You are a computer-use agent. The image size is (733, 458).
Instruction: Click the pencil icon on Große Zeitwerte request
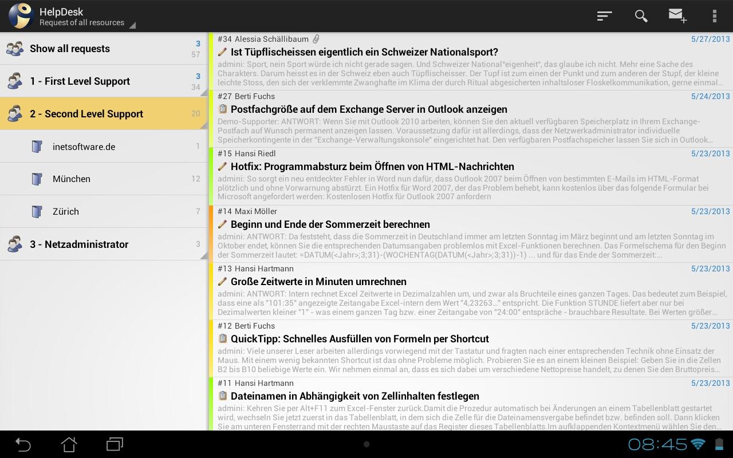223,282
